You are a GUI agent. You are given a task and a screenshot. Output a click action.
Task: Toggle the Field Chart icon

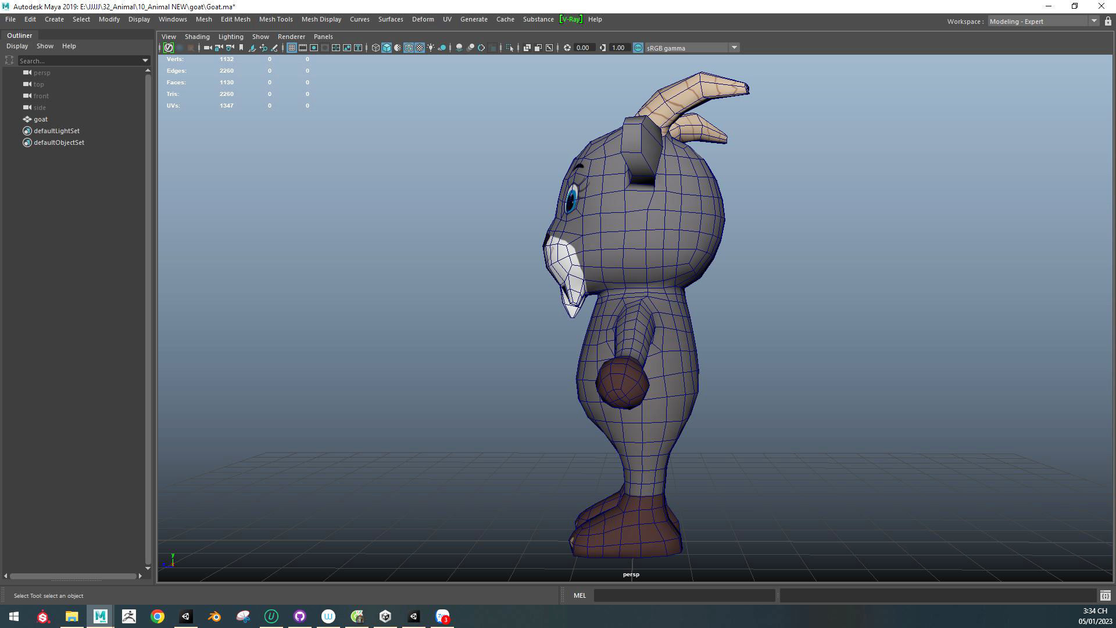click(336, 48)
